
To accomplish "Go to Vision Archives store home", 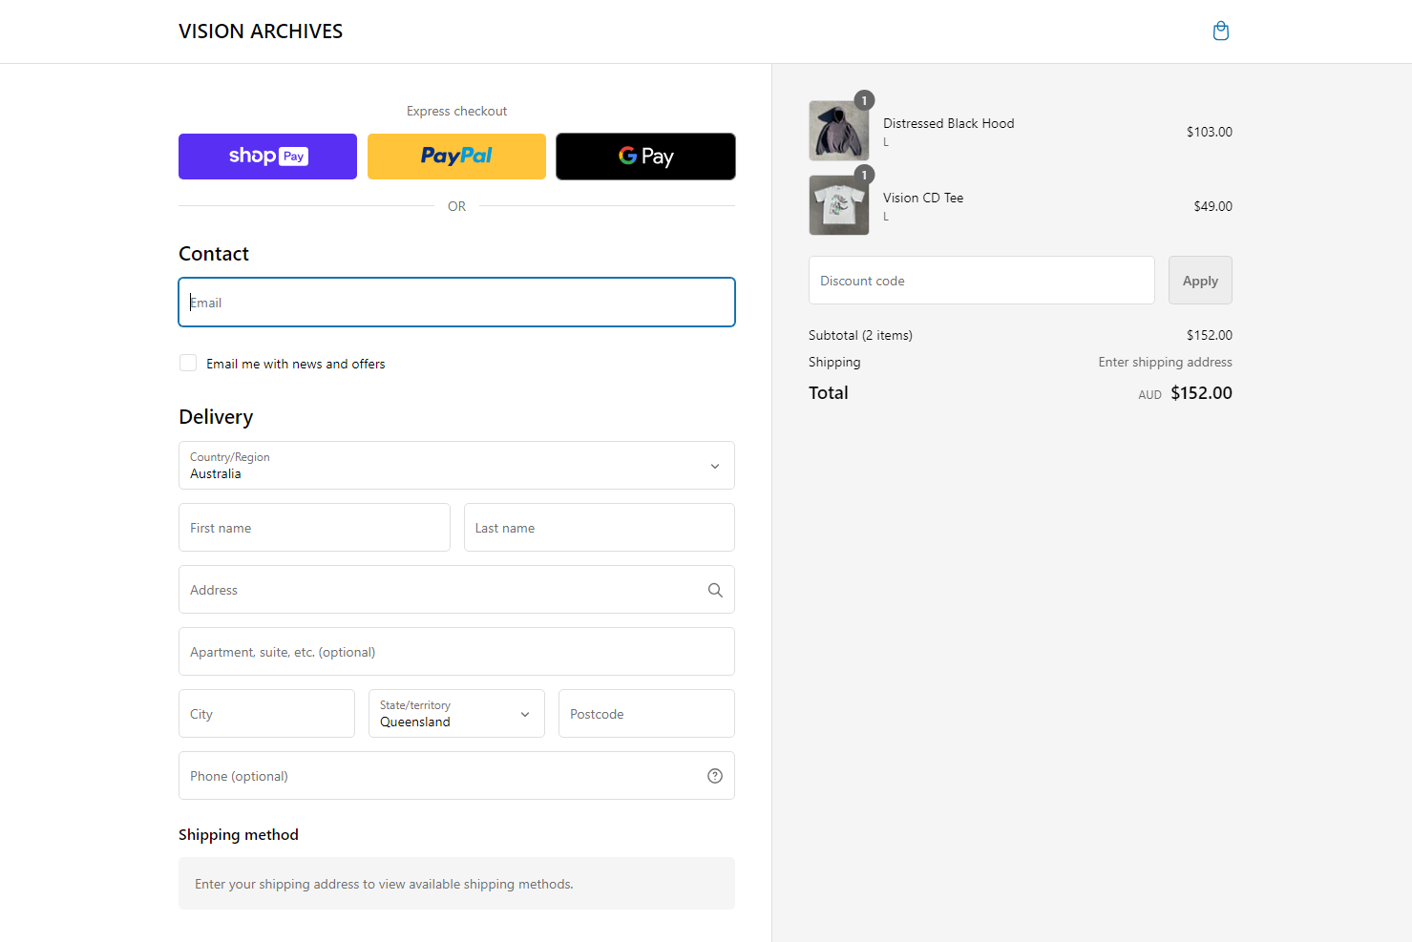I will coord(261,31).
